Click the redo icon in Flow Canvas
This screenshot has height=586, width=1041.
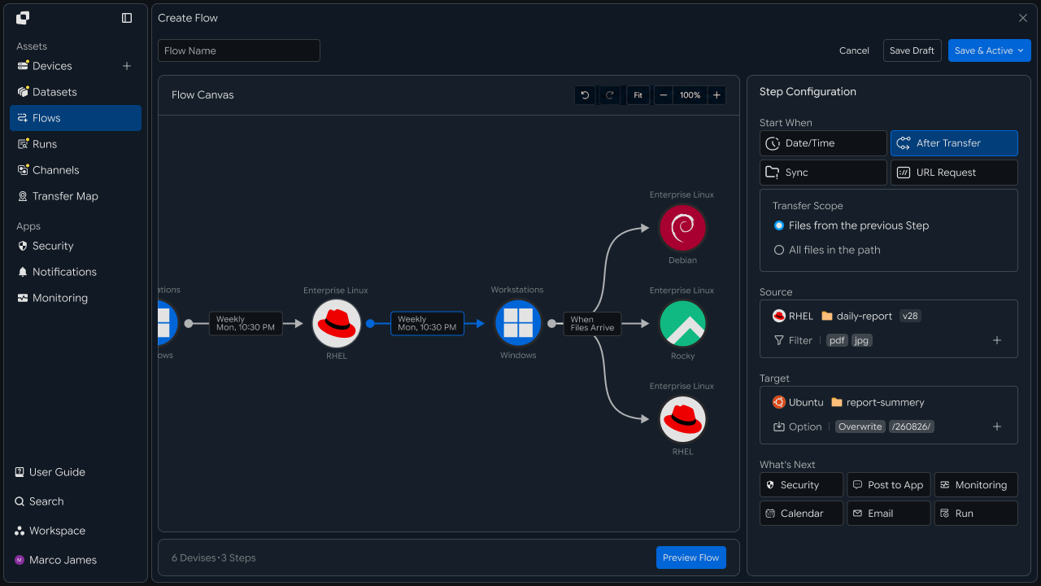coord(609,95)
